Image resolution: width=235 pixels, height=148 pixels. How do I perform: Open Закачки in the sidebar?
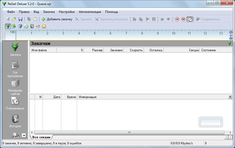point(15,49)
